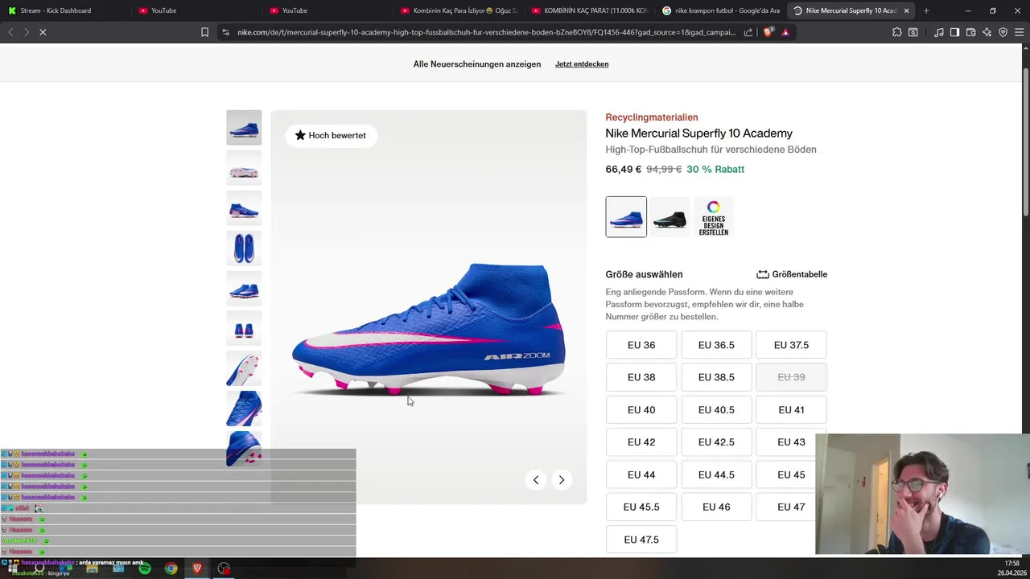The height and width of the screenshot is (579, 1030).
Task: Click the Brave VPN shield icon
Action: (1003, 32)
